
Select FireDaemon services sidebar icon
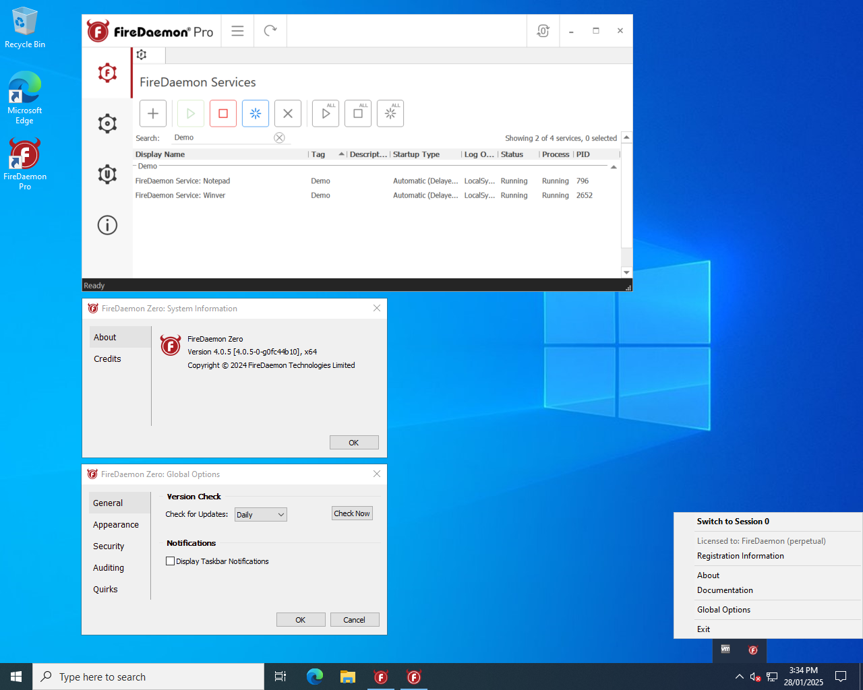(107, 73)
